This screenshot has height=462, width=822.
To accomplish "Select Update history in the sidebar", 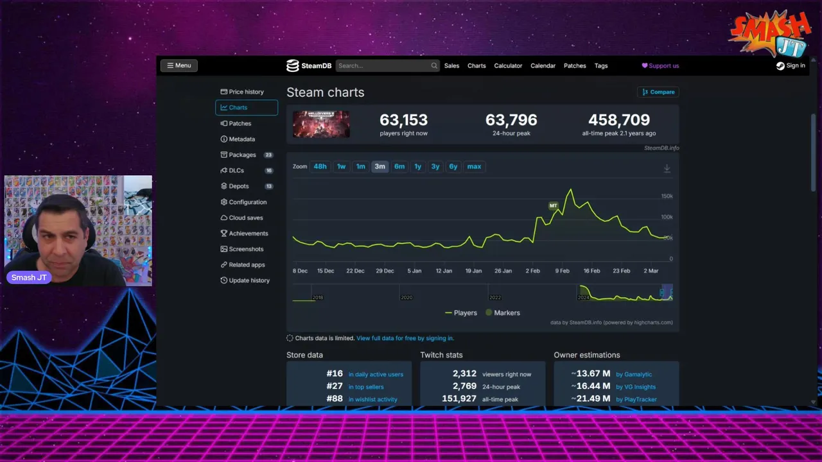I will point(247,280).
